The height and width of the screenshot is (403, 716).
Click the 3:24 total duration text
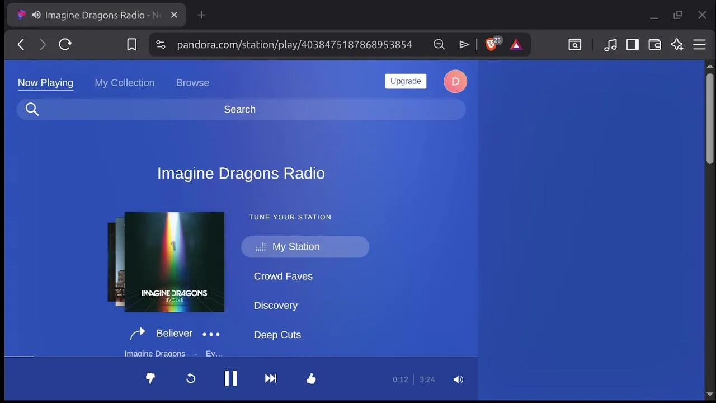pyautogui.click(x=427, y=379)
